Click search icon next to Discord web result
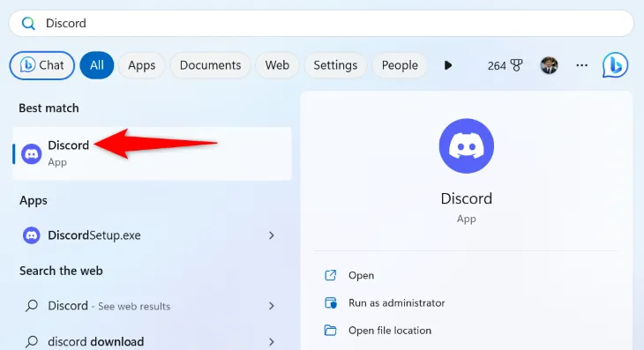This screenshot has width=644, height=350. coord(32,306)
